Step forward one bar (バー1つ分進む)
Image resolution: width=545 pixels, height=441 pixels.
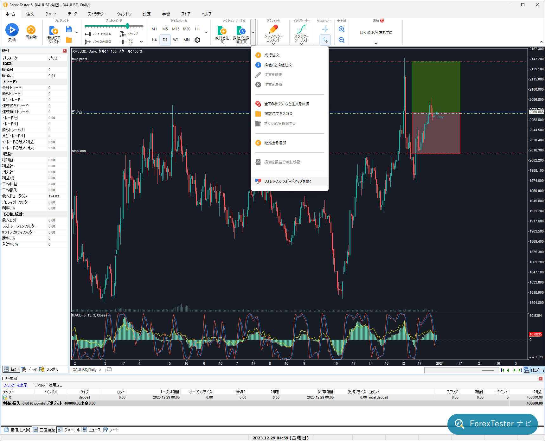pyautogui.click(x=98, y=42)
